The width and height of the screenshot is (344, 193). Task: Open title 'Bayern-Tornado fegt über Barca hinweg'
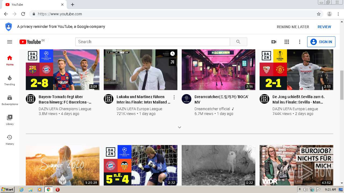pos(65,99)
